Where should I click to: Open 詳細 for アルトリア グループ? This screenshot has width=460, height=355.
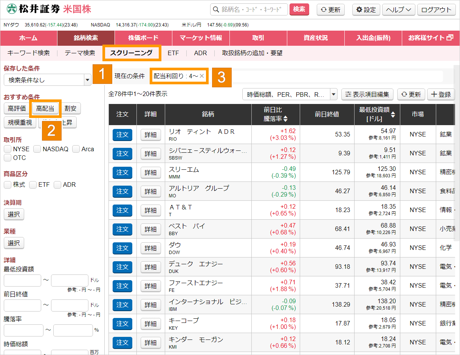click(151, 191)
